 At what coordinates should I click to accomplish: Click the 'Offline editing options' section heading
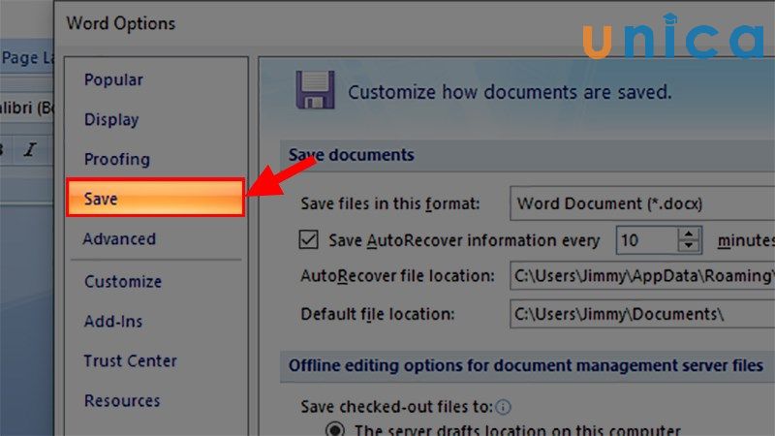coord(526,366)
